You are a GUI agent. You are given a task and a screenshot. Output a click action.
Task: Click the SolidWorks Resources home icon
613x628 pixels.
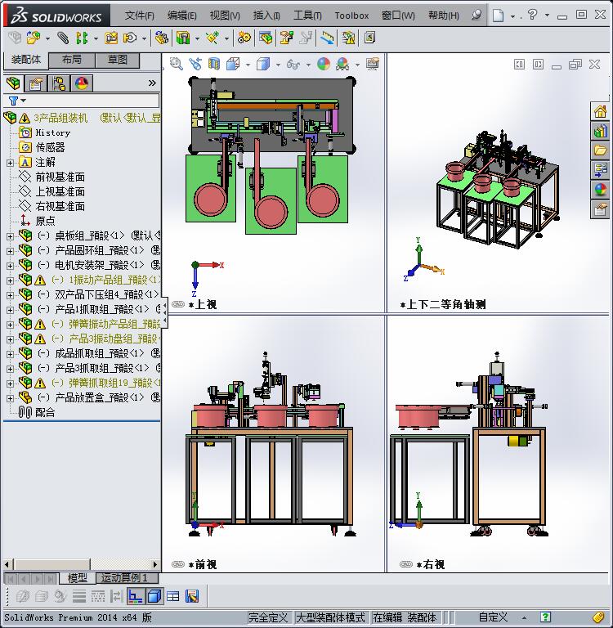pyautogui.click(x=600, y=111)
